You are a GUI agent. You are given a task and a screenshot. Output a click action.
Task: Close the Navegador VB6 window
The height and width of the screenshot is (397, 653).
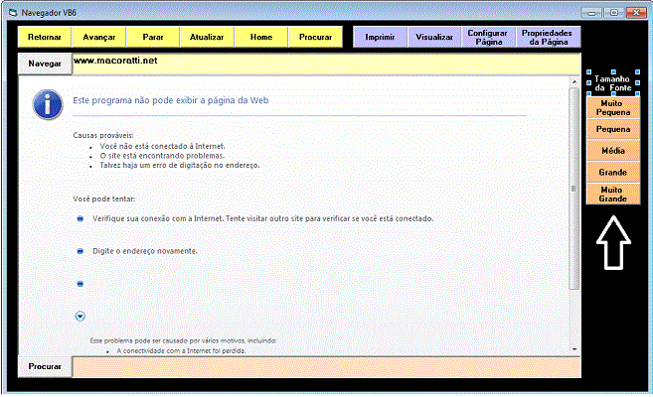tap(636, 13)
